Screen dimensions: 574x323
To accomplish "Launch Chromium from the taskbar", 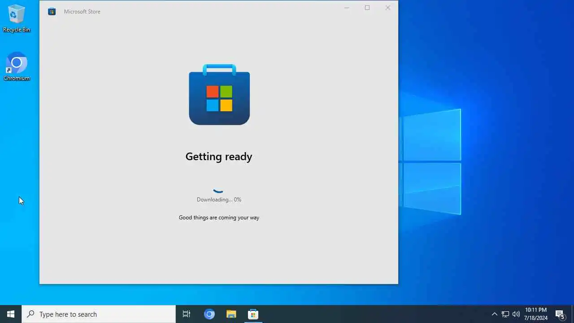I will (209, 314).
